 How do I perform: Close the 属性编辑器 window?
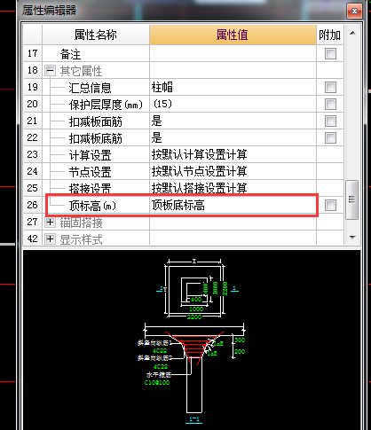tap(354, 12)
